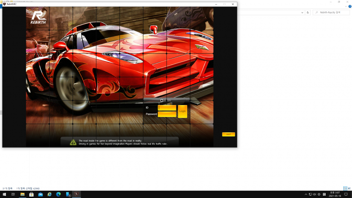Click the ID label in login box
The height and width of the screenshot is (198, 352).
[x=147, y=108]
